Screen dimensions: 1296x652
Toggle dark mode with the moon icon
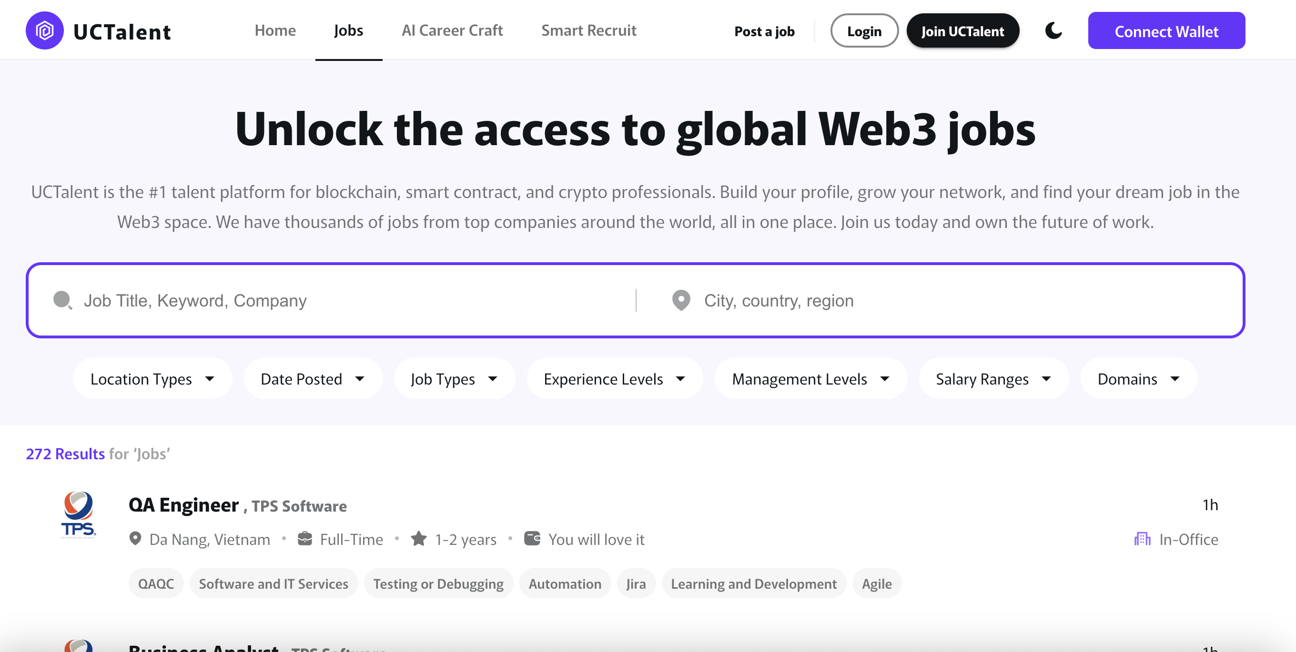[x=1053, y=30]
